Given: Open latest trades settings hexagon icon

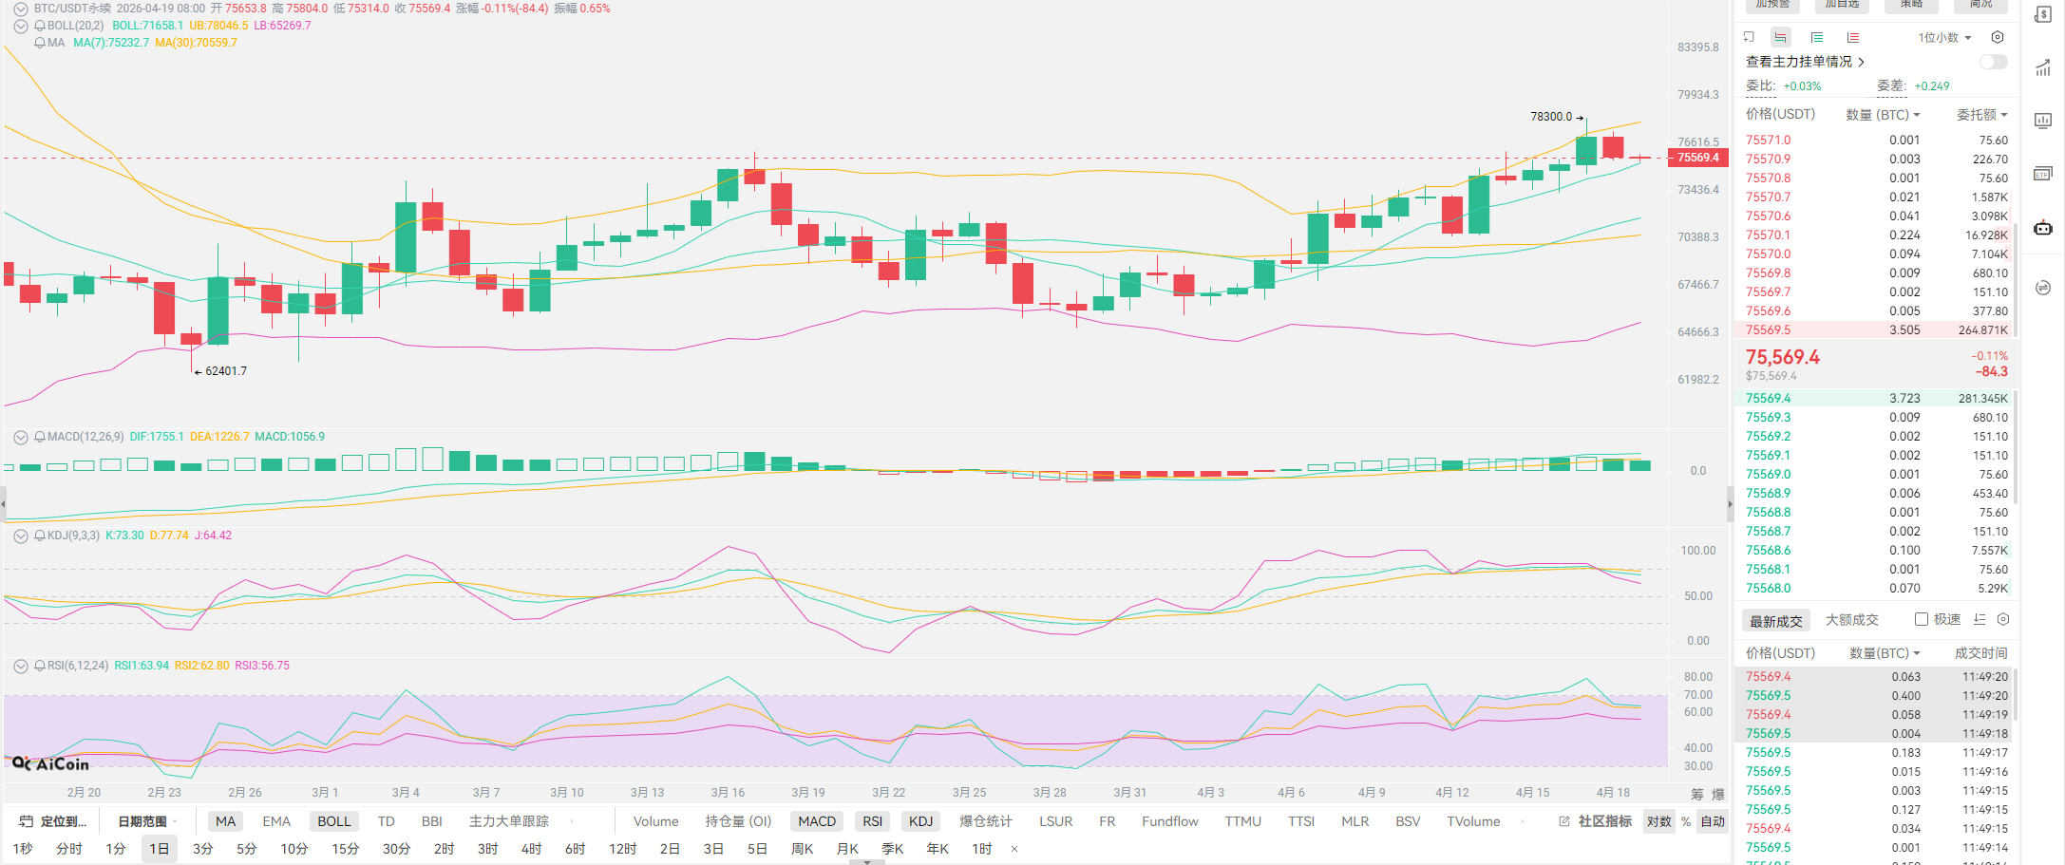Looking at the screenshot, I should coord(2003,619).
